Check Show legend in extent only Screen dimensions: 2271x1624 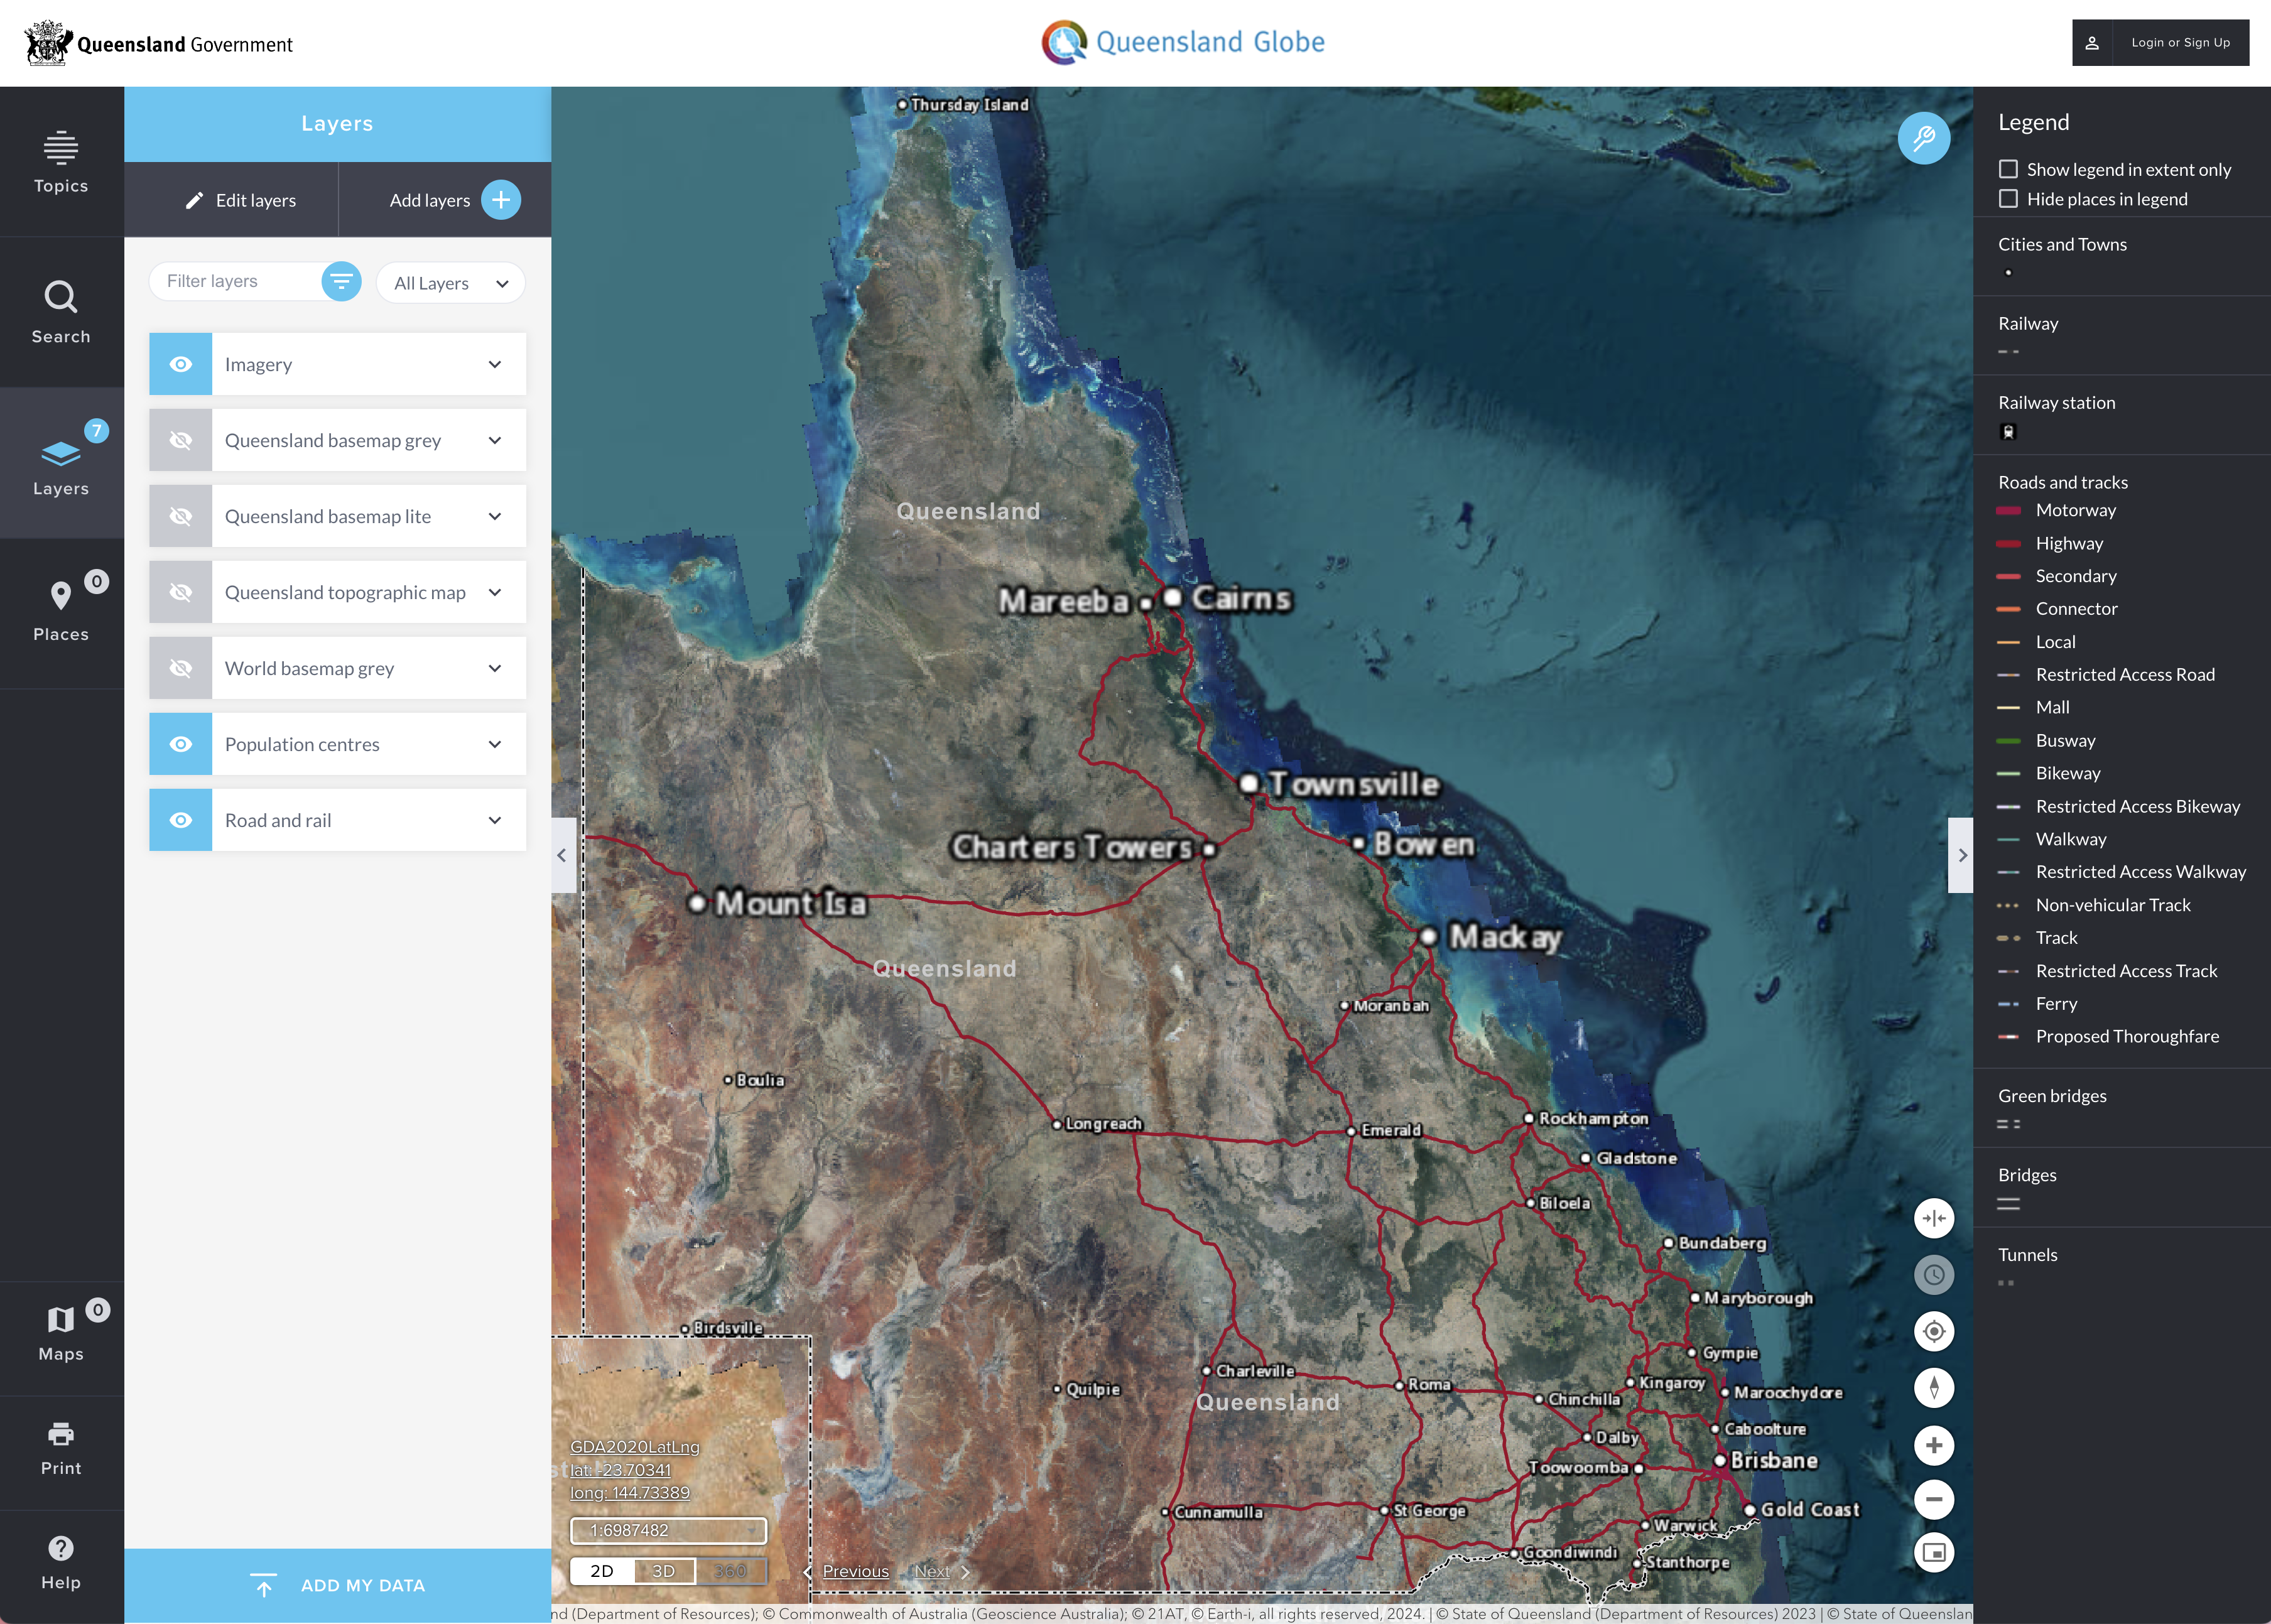tap(2007, 169)
